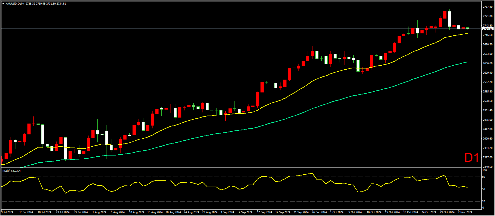Click the 2447.80 price axis label
This screenshot has width=495, height=216.
coord(488,129)
